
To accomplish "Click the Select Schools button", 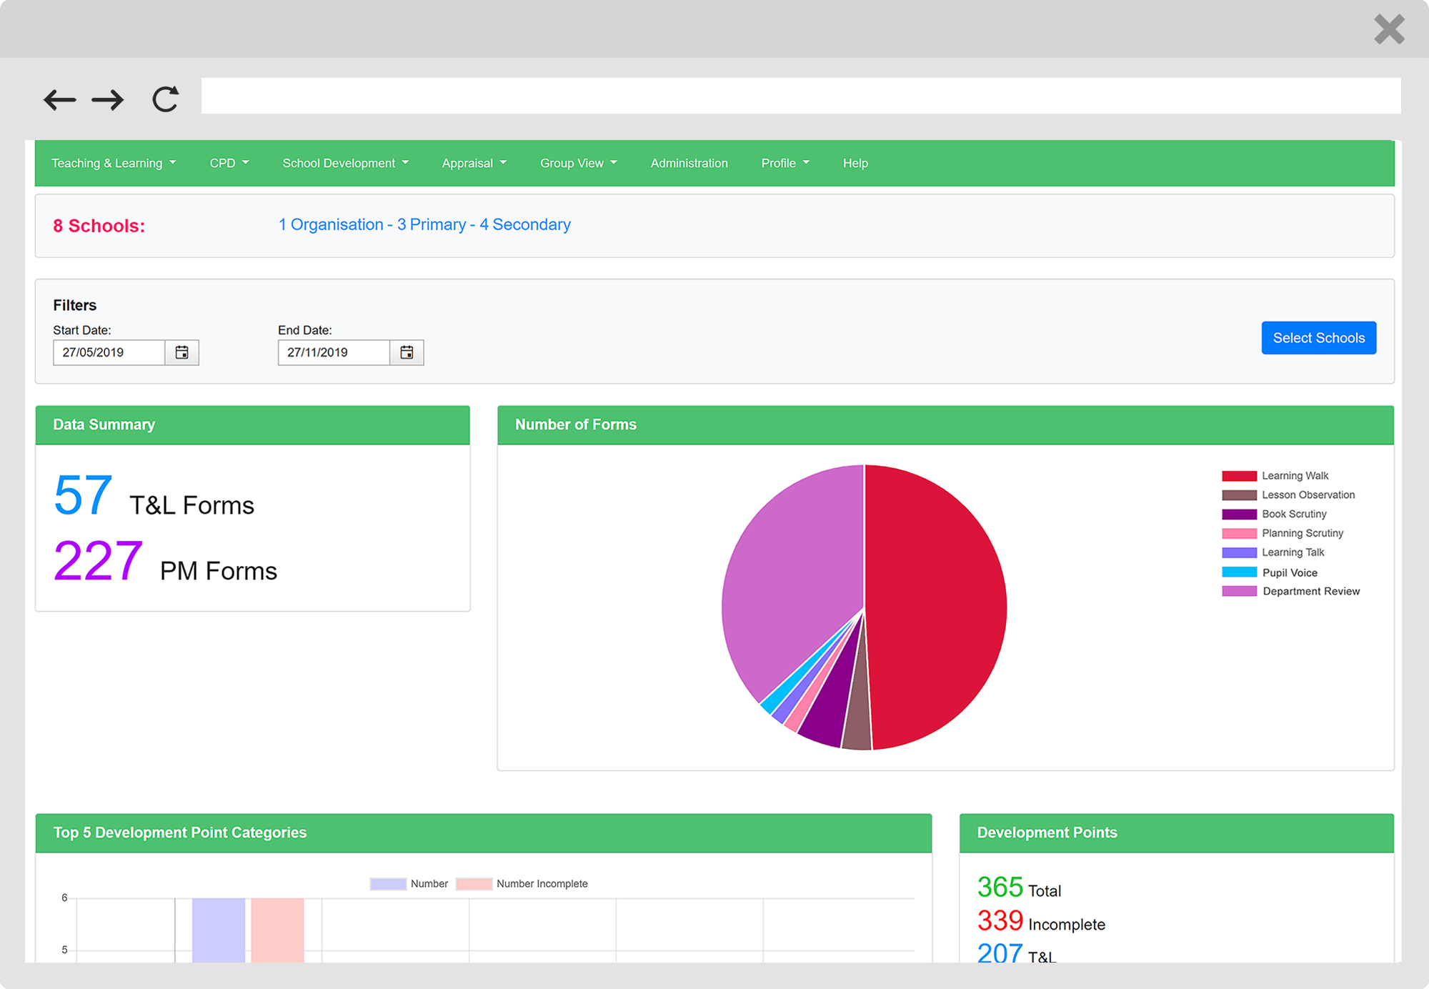I will [1319, 338].
